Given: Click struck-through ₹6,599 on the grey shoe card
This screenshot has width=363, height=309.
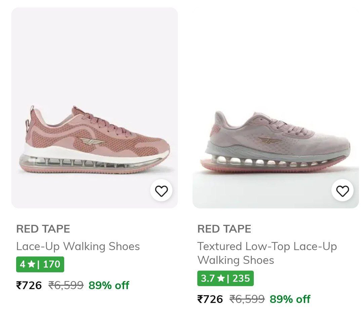Looking at the screenshot, I should point(247,299).
